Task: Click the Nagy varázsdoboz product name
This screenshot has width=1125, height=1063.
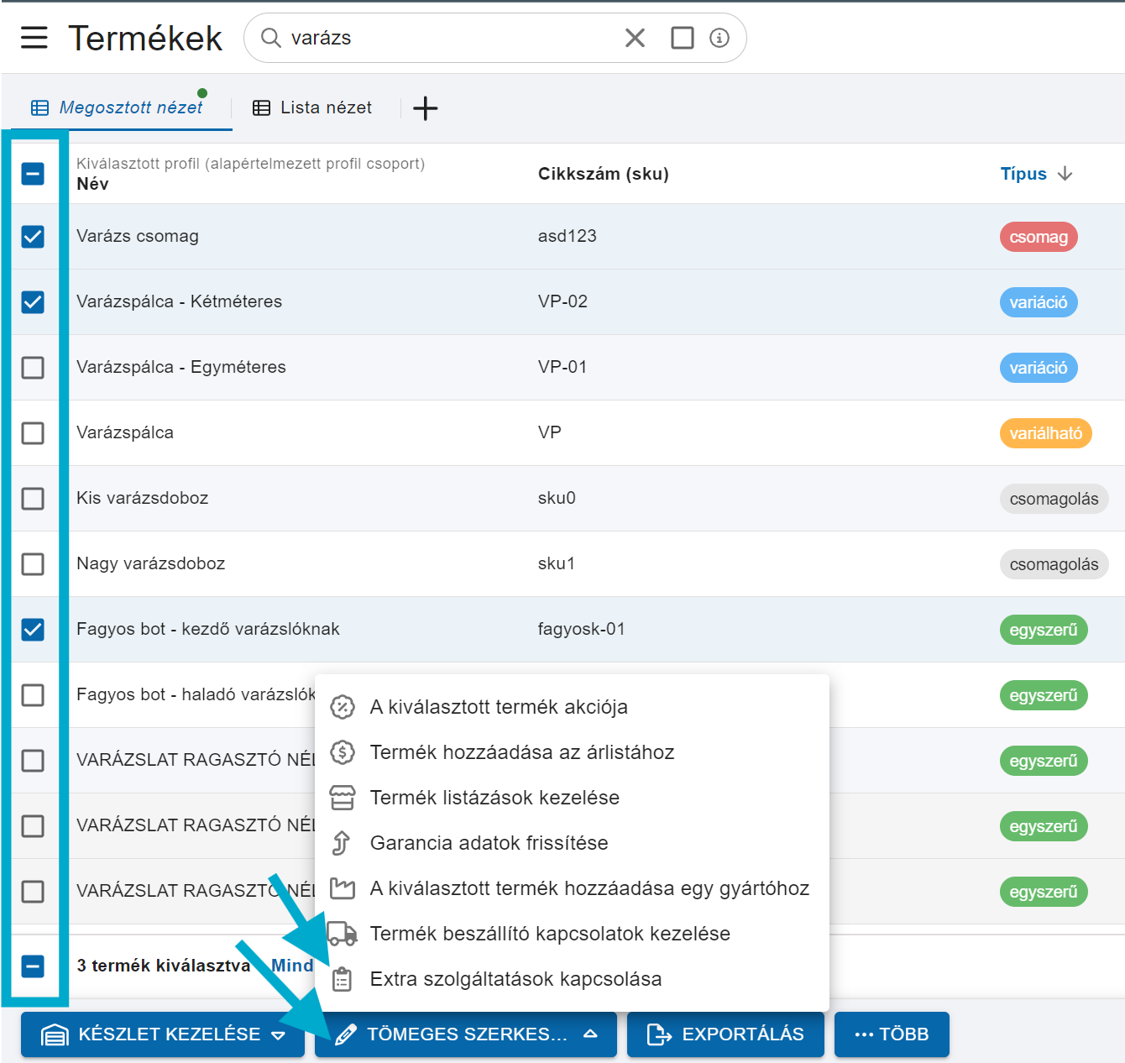Action: [x=151, y=563]
